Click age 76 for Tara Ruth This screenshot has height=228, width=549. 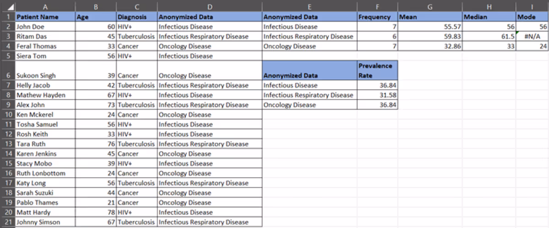click(x=96, y=144)
